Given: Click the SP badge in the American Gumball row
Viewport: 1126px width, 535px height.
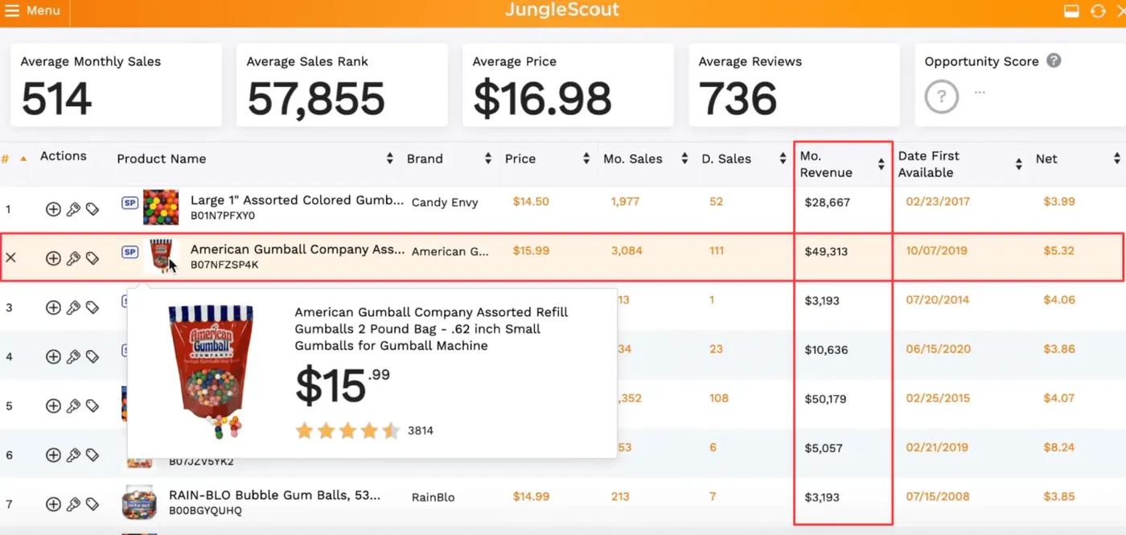Looking at the screenshot, I should (129, 252).
